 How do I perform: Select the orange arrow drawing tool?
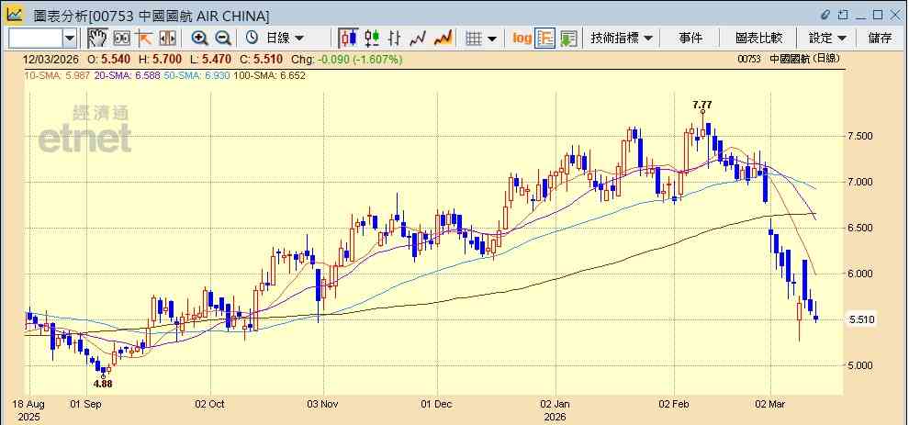(x=144, y=39)
